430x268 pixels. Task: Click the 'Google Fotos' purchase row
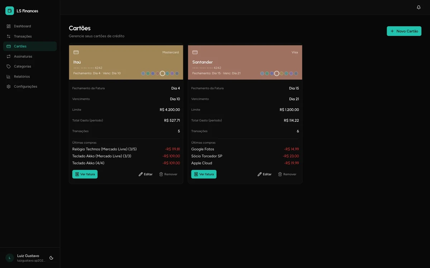pos(245,149)
